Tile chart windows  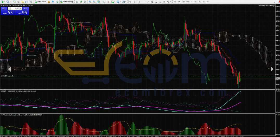point(98,2)
